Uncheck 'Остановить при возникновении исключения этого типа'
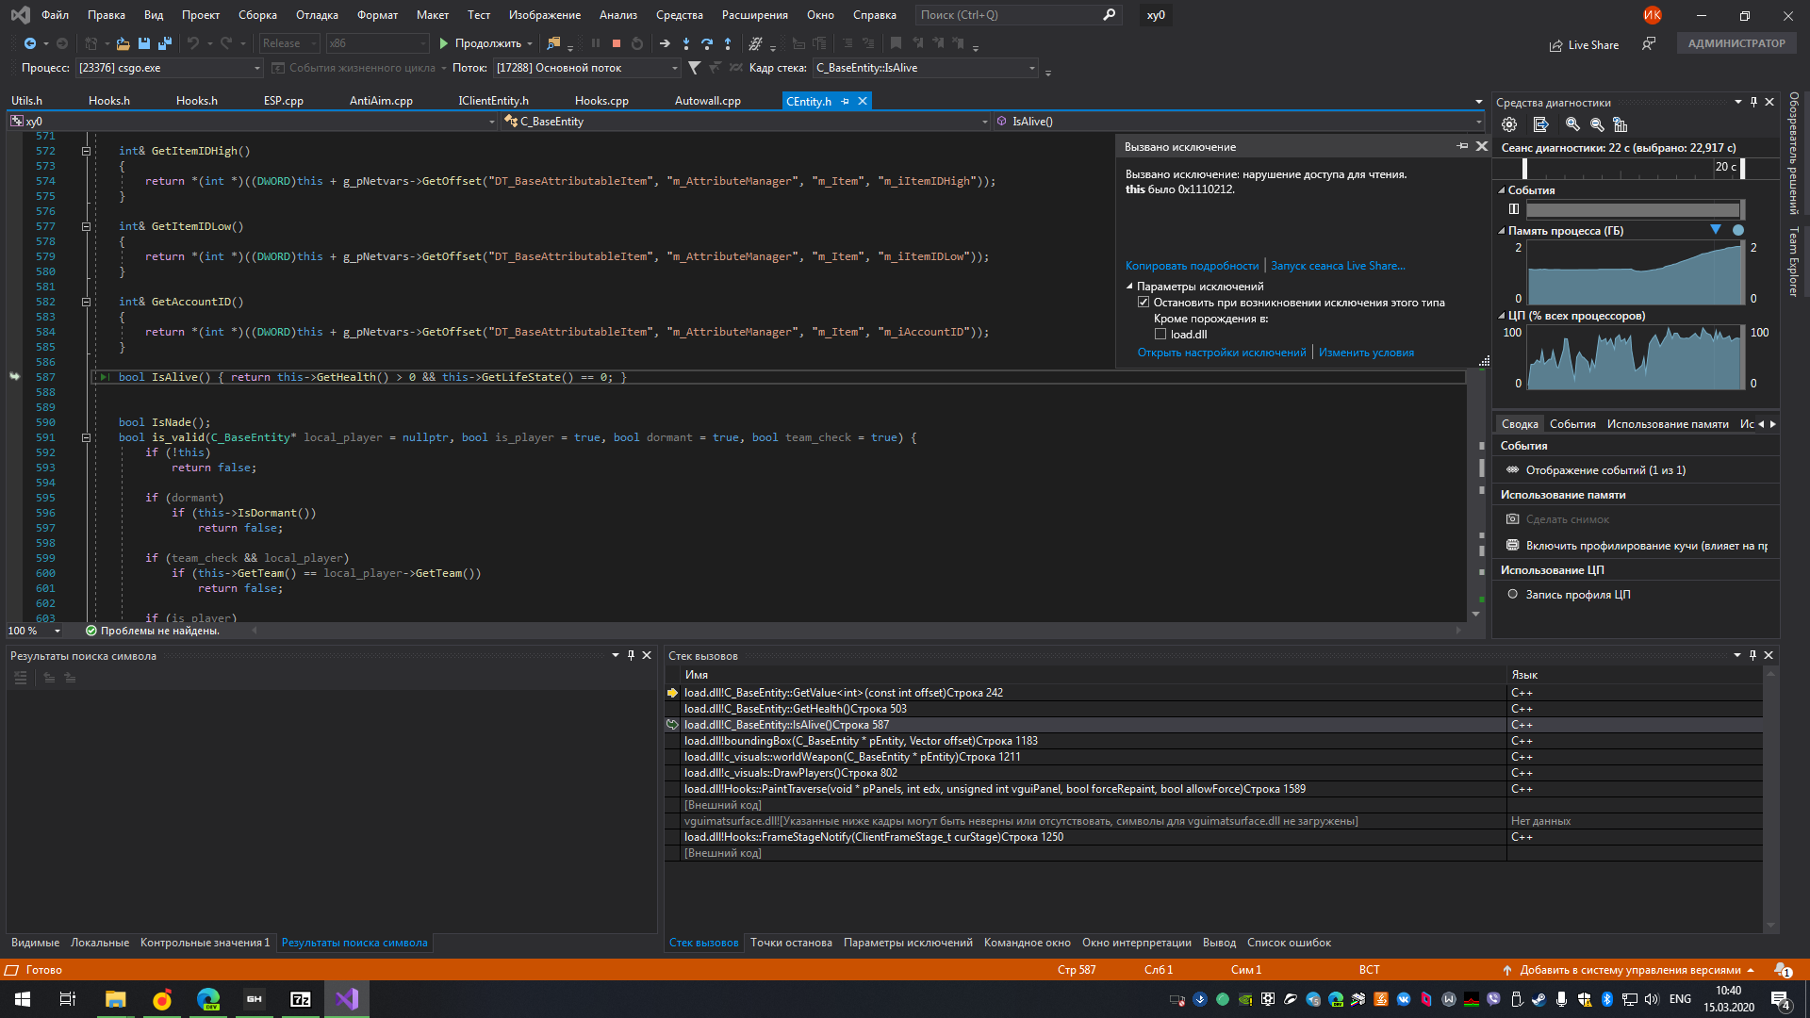The width and height of the screenshot is (1810, 1018). coord(1144,303)
